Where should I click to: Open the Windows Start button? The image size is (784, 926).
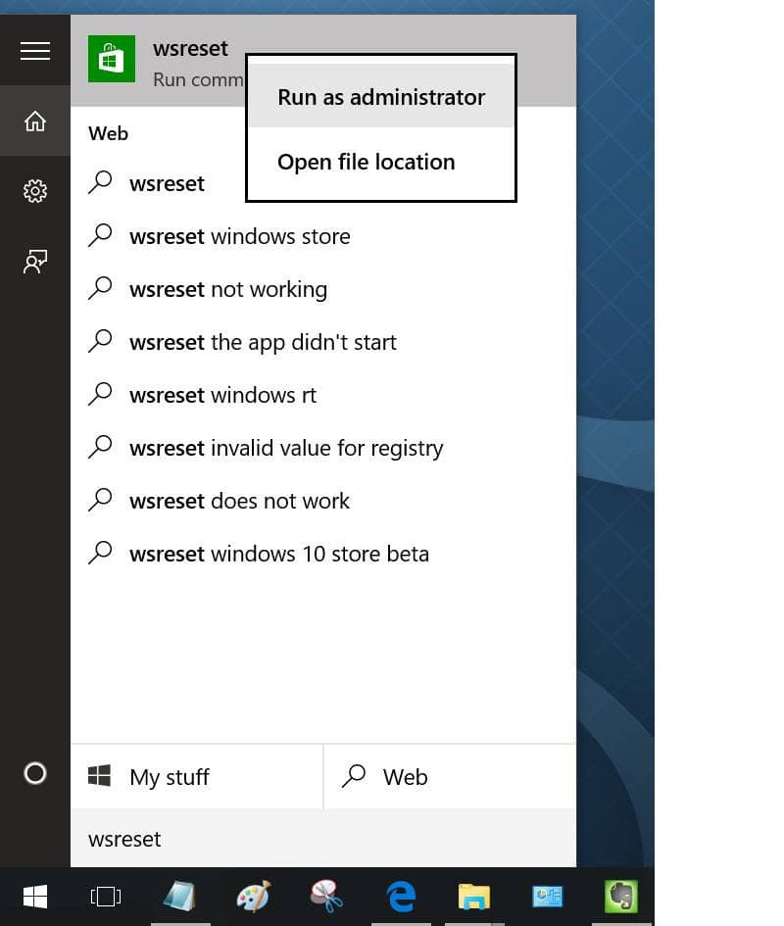[35, 896]
